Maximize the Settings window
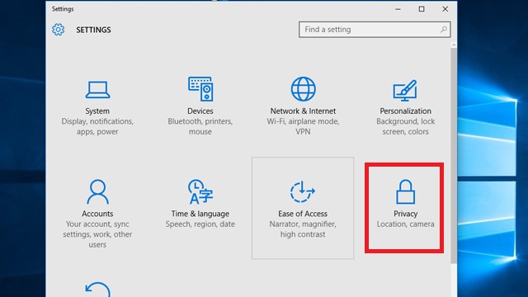This screenshot has height=297, width=528. click(x=422, y=9)
